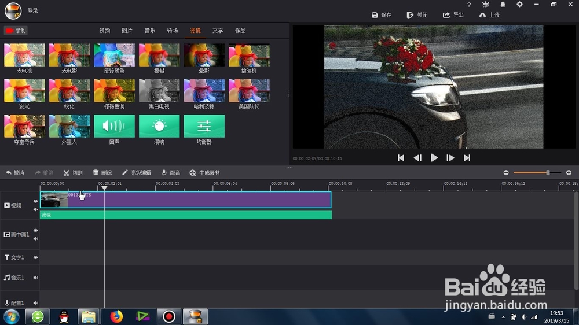The width and height of the screenshot is (579, 325).
Task: Undo with the 撤销 button
Action: (15, 173)
